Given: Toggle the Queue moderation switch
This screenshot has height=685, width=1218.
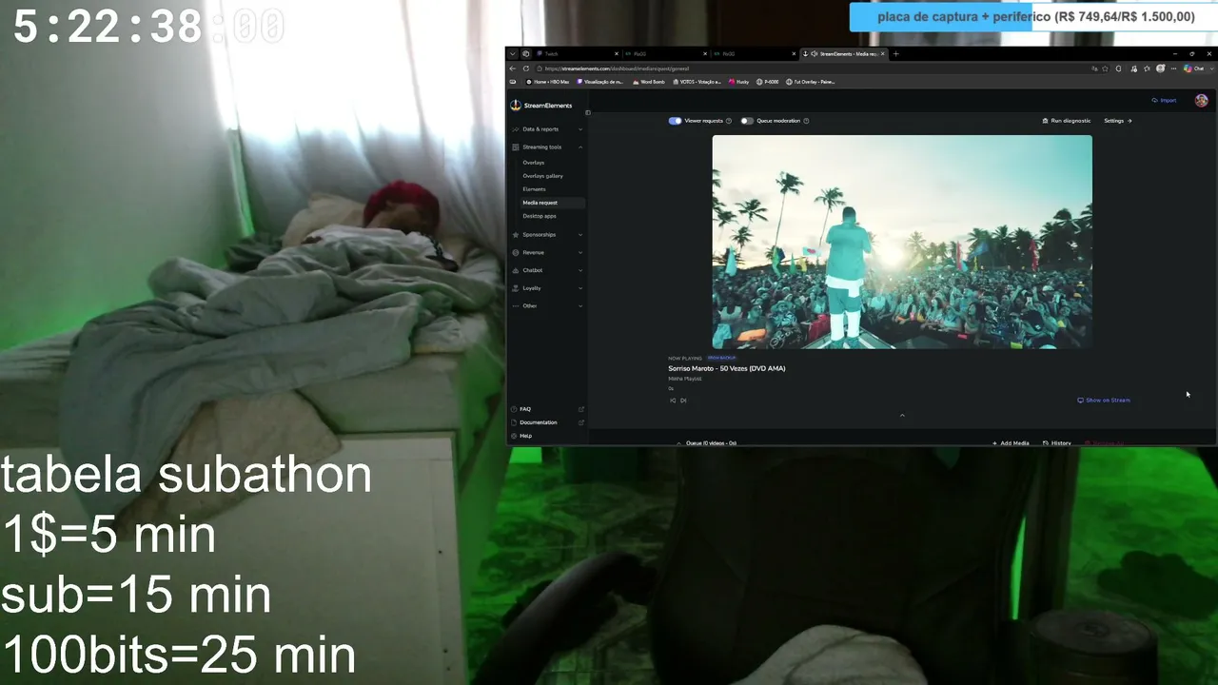Looking at the screenshot, I should click(747, 121).
